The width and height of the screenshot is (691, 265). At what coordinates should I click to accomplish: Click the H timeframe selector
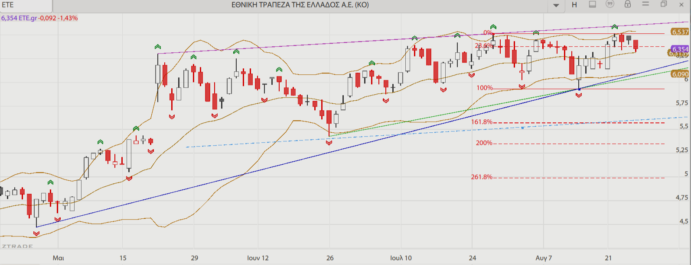coord(574,5)
